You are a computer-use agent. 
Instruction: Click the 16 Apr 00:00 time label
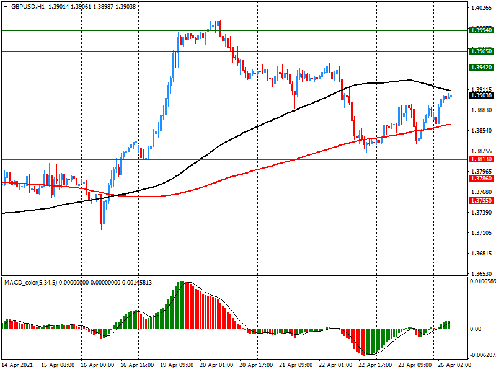pyautogui.click(x=97, y=365)
